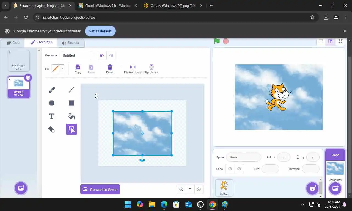Reload the Scratch page
This screenshot has width=352, height=211.
coord(26,17)
